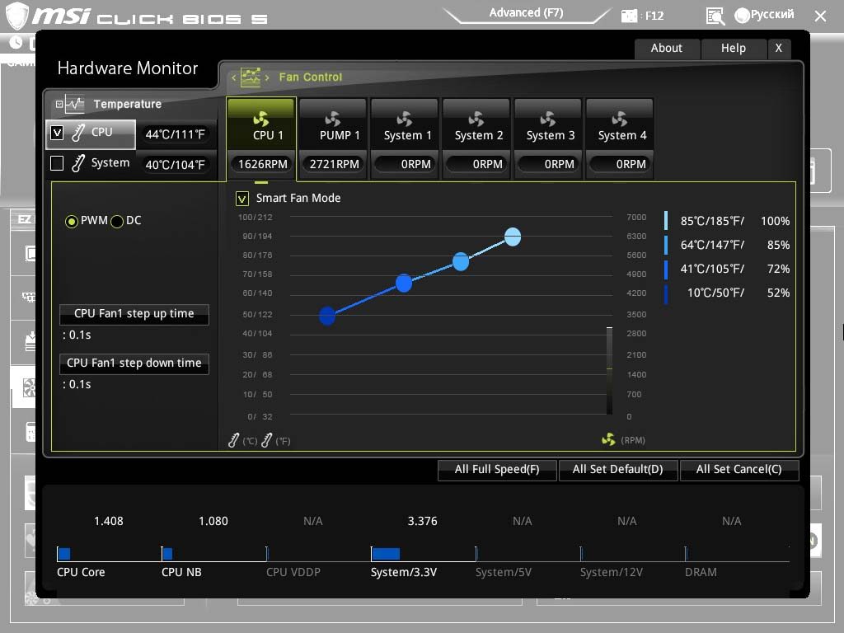Select the topmost light-blue fan curve point
Screen dimensions: 844x633
pyautogui.click(x=513, y=237)
